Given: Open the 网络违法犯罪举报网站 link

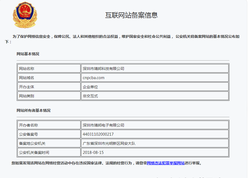Looking at the screenshot, I should pyautogui.click(x=165, y=163).
